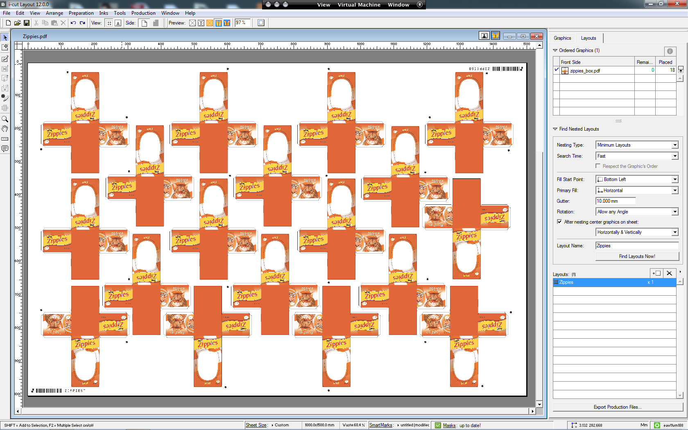Image resolution: width=688 pixels, height=430 pixels.
Task: Open the Production menu
Action: [x=143, y=13]
